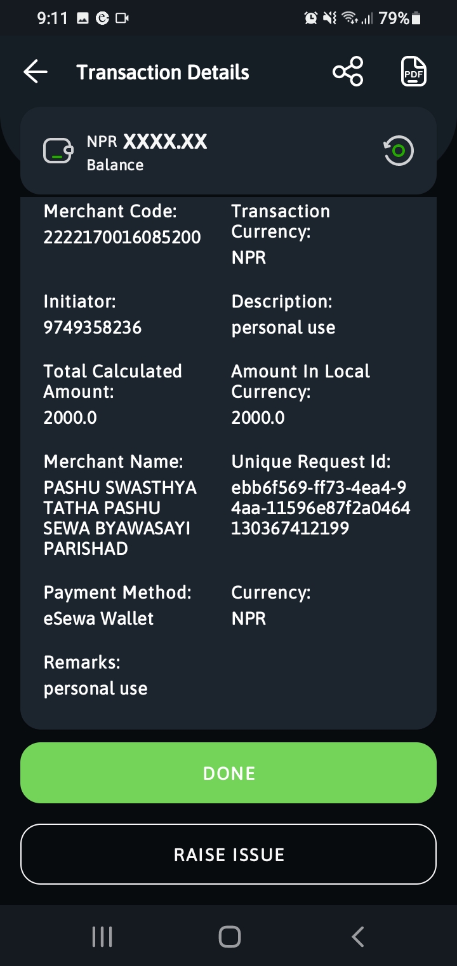Download the transaction as PDF
Screen dimensions: 457x966
pyautogui.click(x=414, y=71)
